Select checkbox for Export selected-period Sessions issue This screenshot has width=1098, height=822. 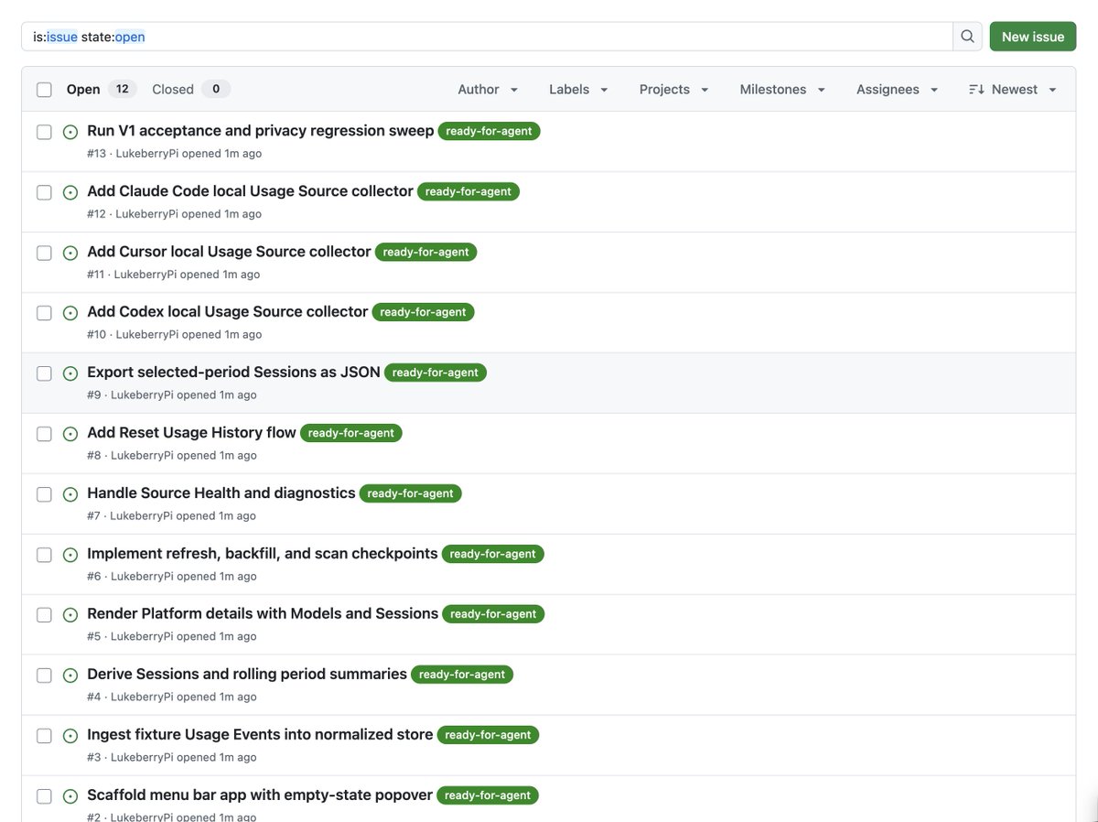pos(44,373)
